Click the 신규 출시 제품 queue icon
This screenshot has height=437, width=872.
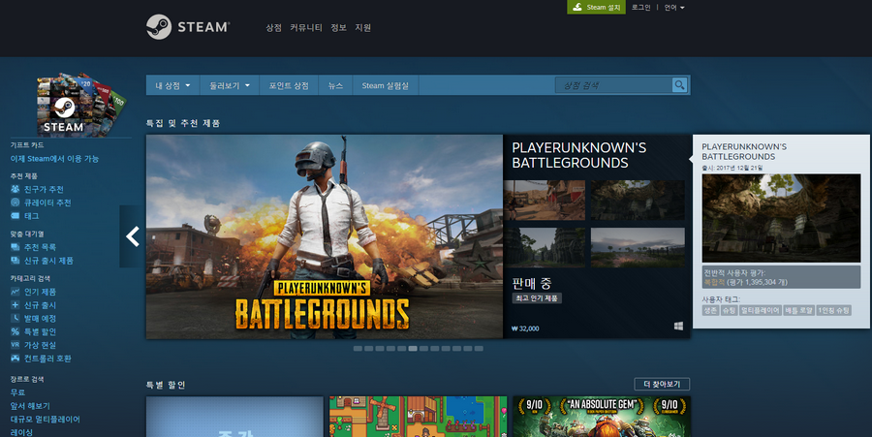coord(15,261)
